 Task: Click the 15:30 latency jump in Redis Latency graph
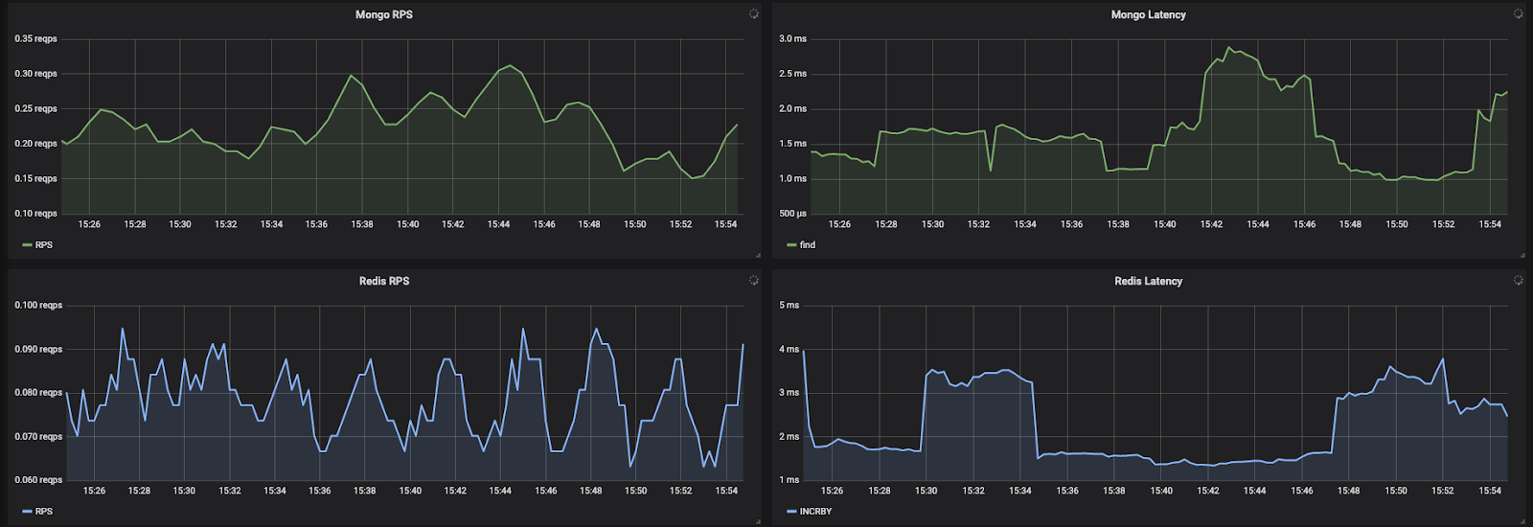click(x=924, y=412)
